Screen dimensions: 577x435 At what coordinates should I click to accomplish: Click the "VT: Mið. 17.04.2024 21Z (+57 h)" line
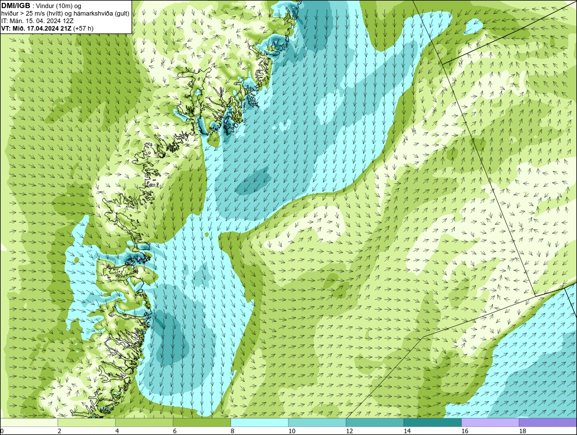(x=47, y=28)
